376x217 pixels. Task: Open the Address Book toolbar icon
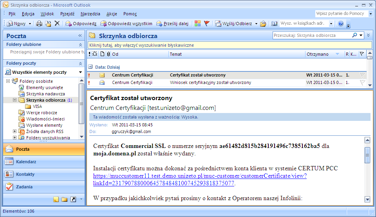click(274, 24)
